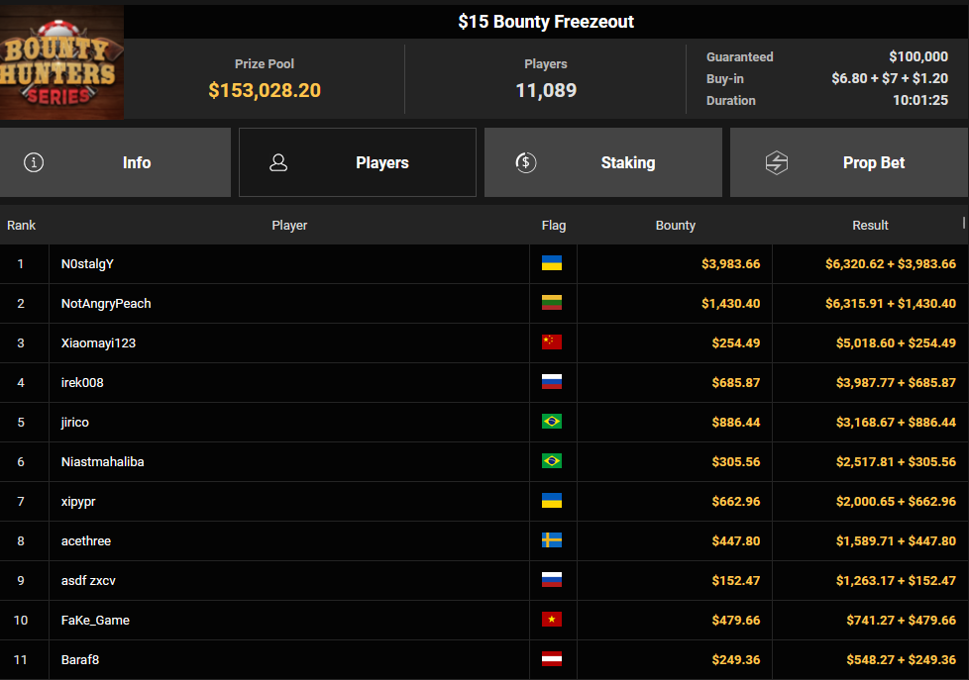
Task: Click the China flag beside Xiaomayi123
Action: point(552,342)
